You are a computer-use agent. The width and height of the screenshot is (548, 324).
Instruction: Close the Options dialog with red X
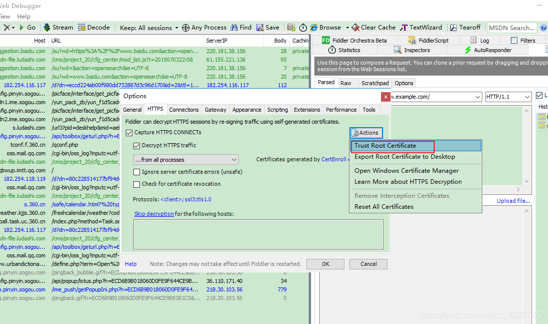pyautogui.click(x=386, y=97)
